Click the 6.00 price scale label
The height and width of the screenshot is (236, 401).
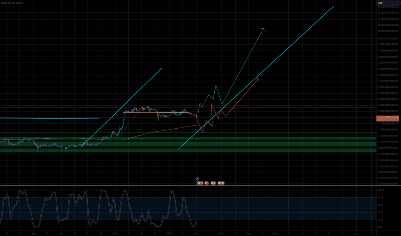point(388,39)
